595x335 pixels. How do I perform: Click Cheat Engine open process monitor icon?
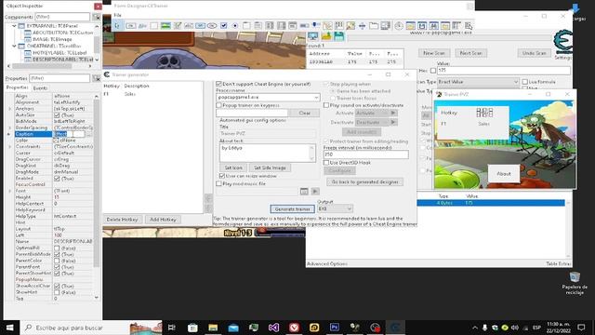click(313, 36)
